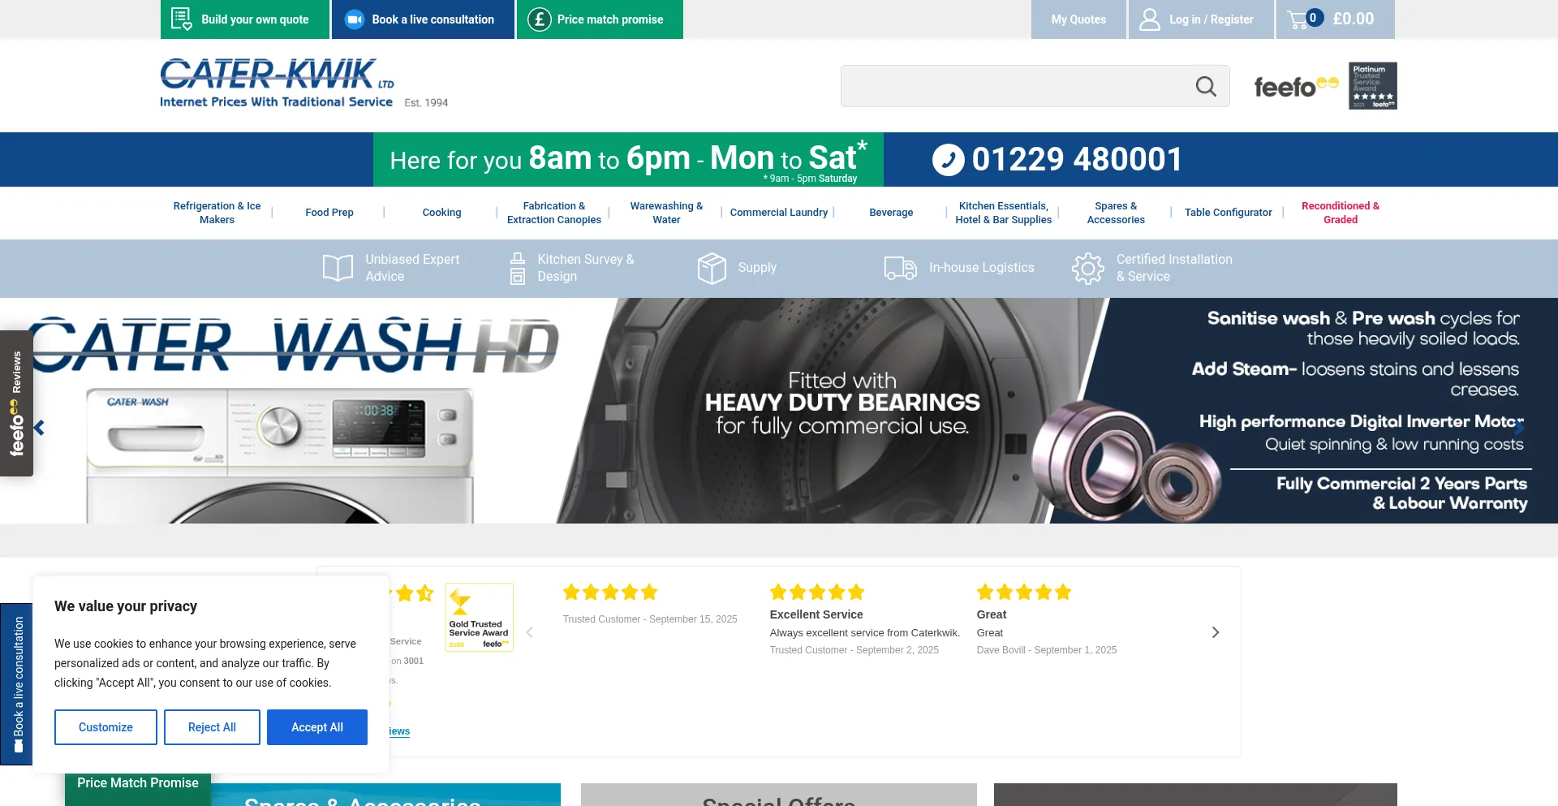This screenshot has height=806, width=1558.
Task: Click the feefo logo in header
Action: (1296, 86)
